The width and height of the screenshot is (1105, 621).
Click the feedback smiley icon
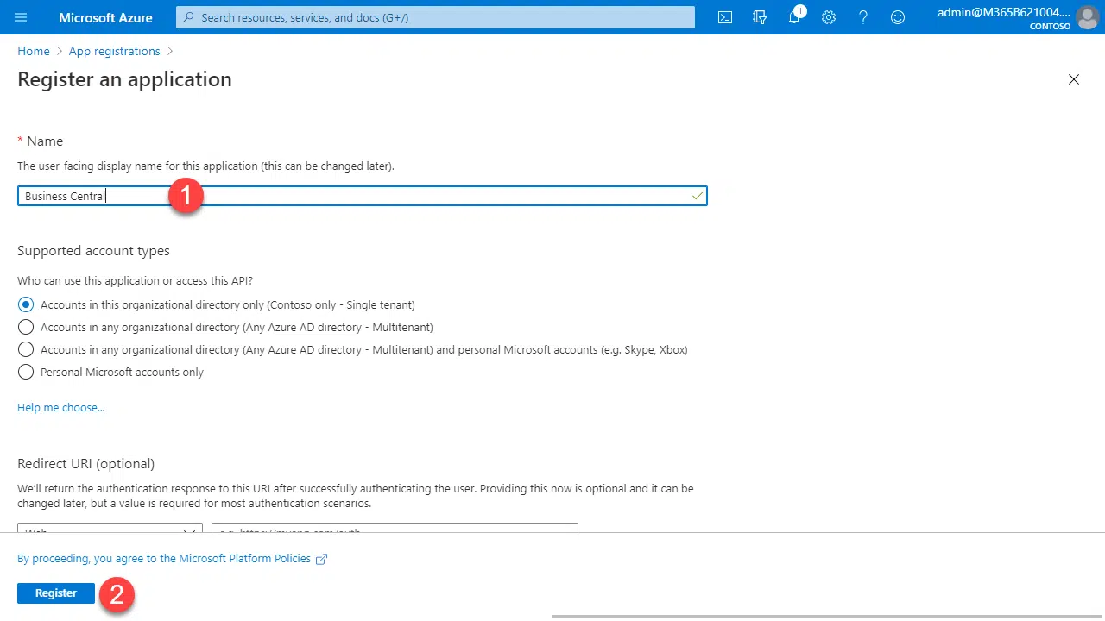coord(898,17)
